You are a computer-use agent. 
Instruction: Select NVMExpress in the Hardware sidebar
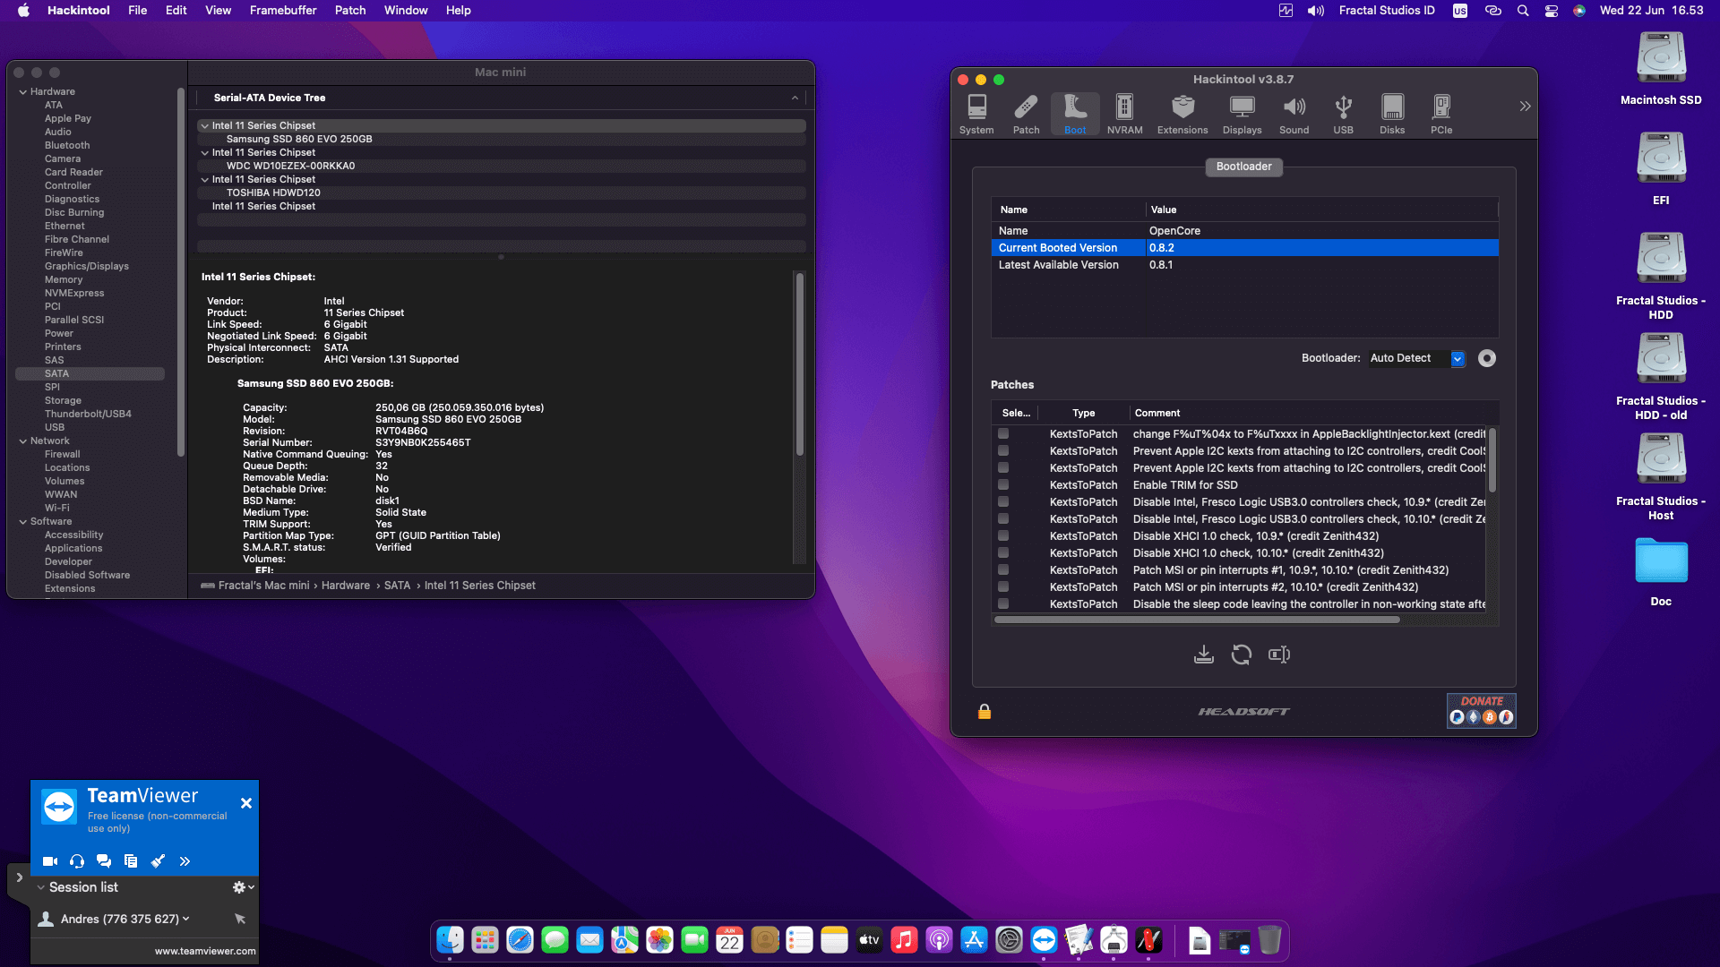pyautogui.click(x=74, y=294)
